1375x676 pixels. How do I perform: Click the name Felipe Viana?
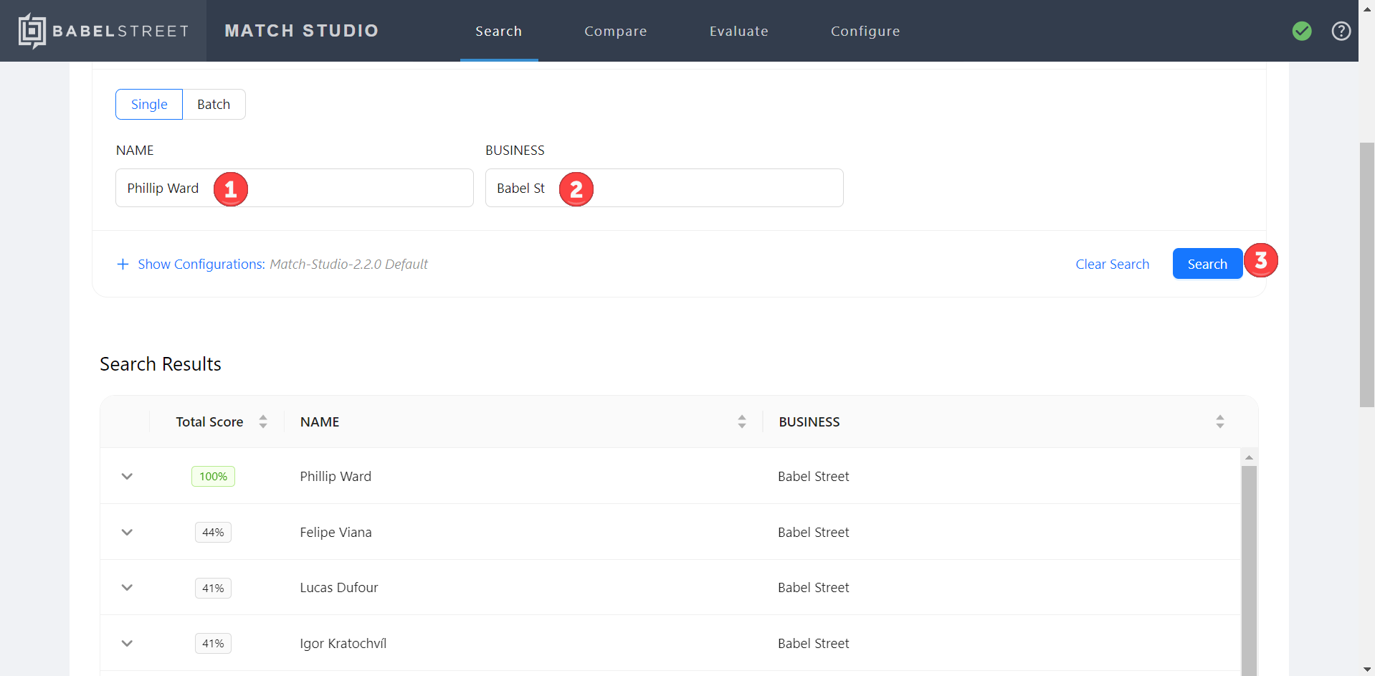336,532
